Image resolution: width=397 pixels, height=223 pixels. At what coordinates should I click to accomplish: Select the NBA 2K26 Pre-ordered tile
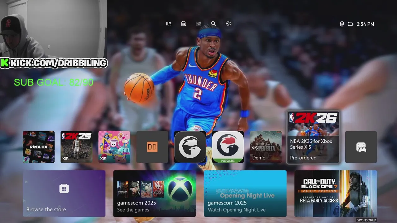(313, 137)
